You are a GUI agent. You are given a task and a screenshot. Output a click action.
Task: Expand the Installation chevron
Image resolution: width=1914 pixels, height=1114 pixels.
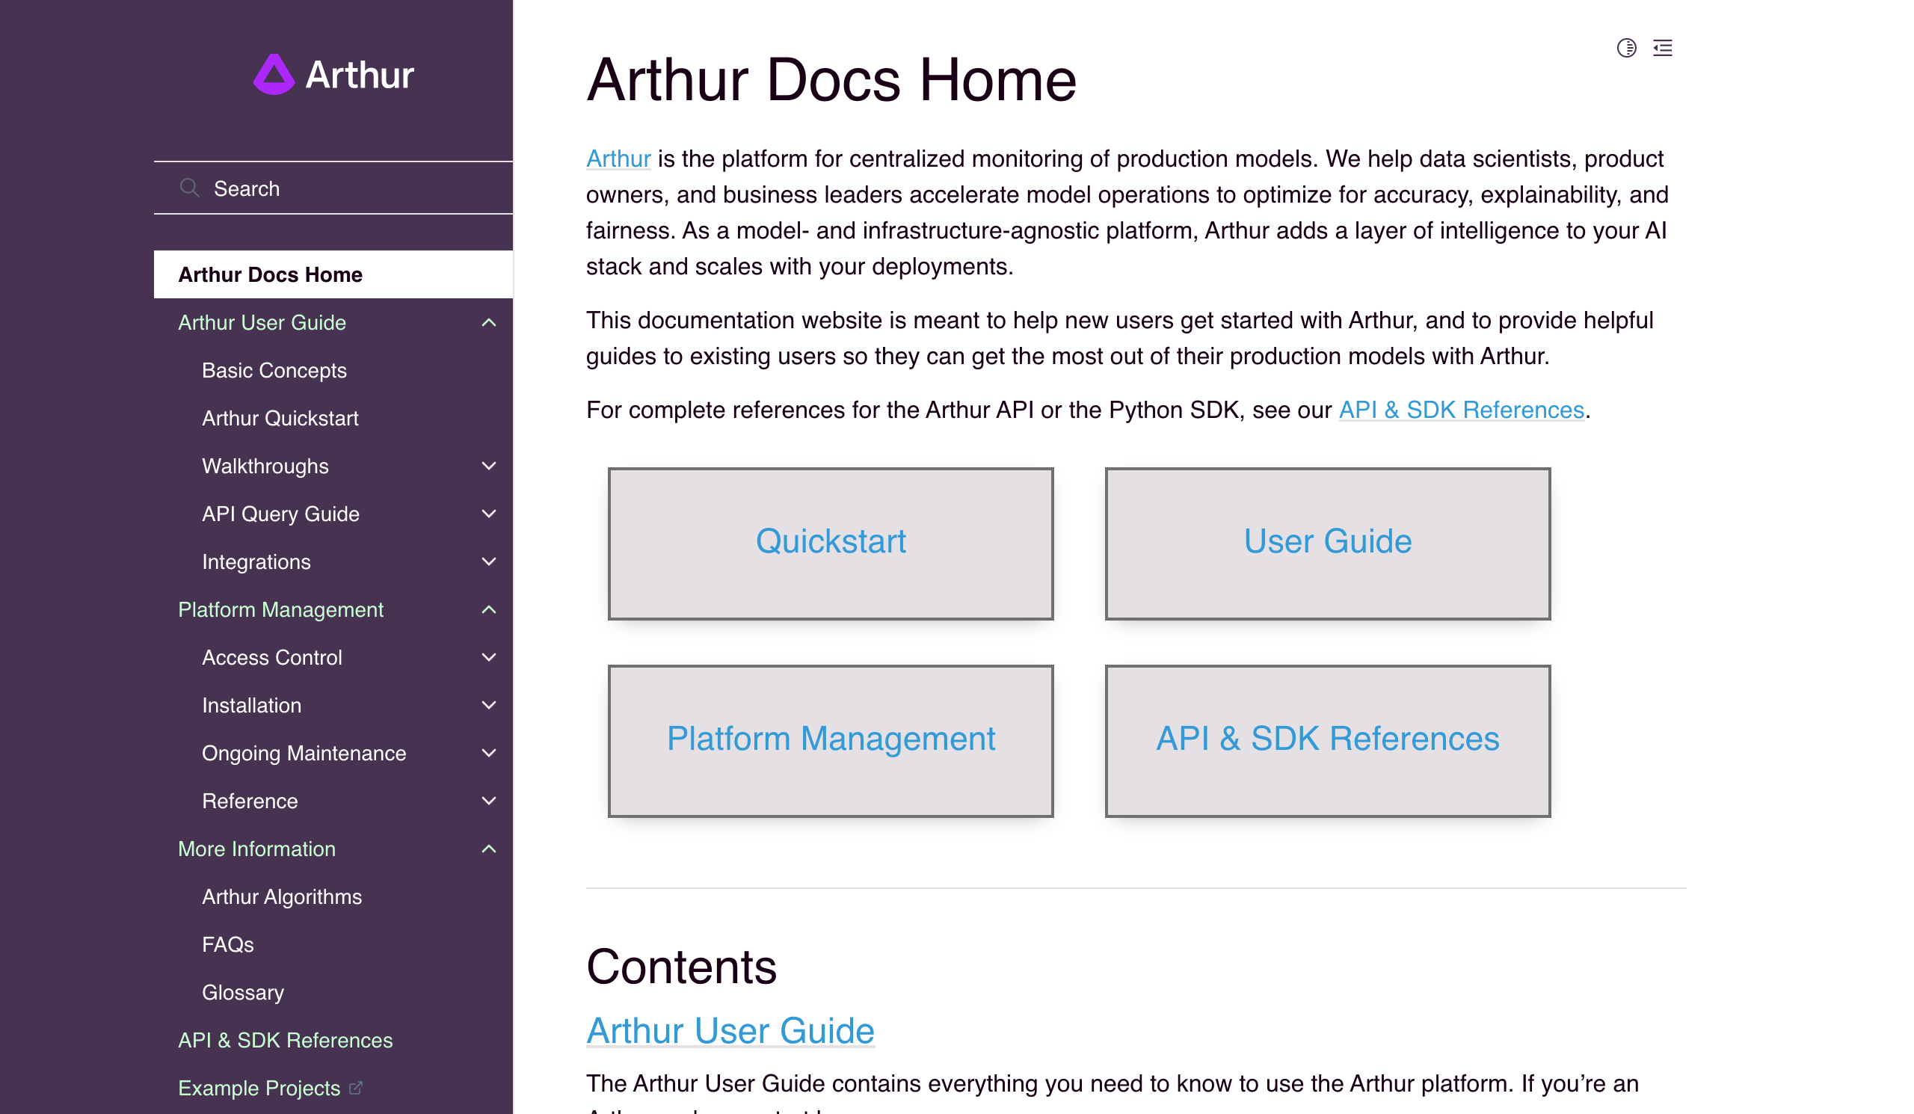click(489, 706)
